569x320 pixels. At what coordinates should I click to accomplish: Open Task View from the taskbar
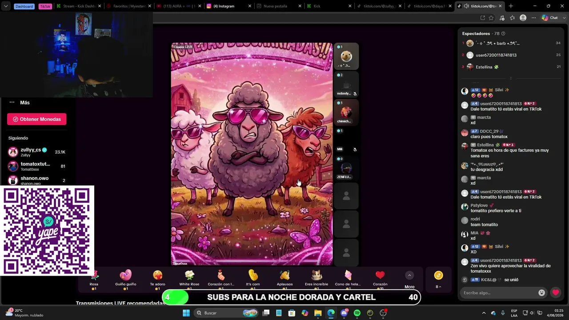(266, 313)
